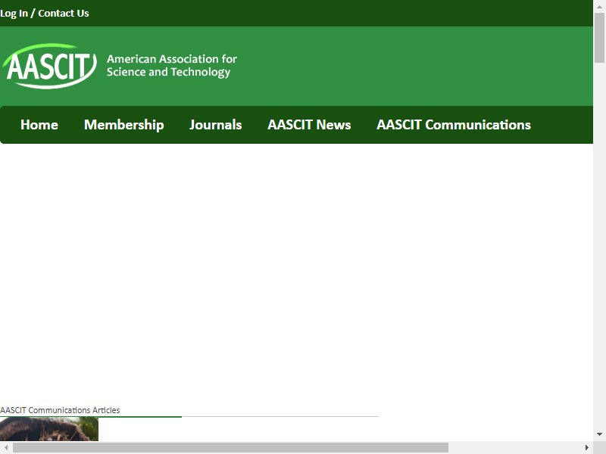The image size is (606, 454).
Task: Go to the Home menu item
Action: pyautogui.click(x=39, y=125)
